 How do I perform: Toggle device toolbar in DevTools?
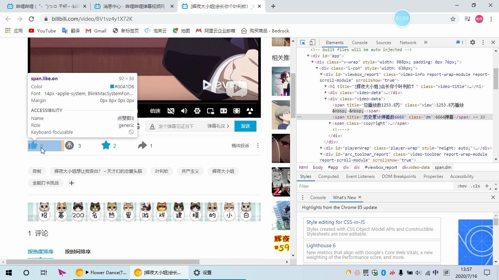tap(312, 42)
